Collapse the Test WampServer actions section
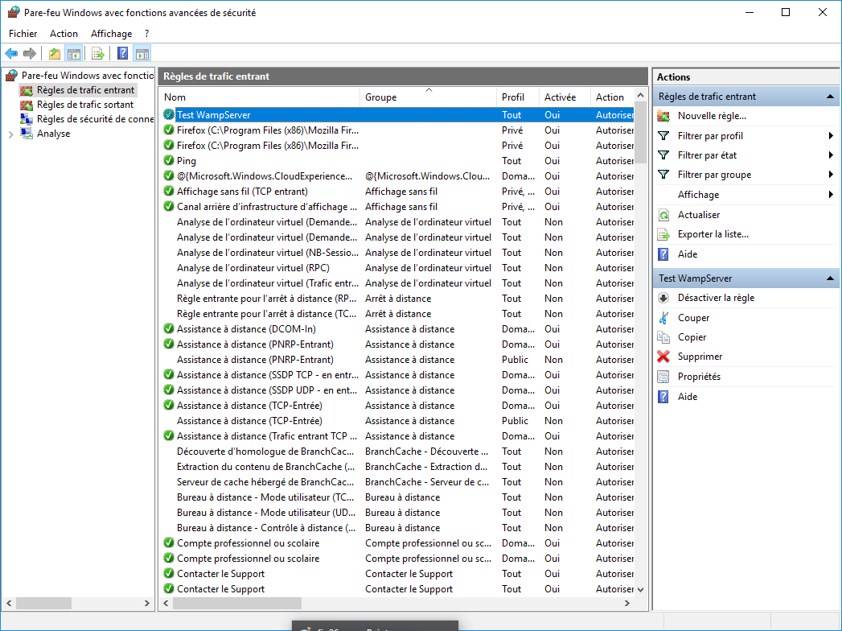 coord(829,278)
